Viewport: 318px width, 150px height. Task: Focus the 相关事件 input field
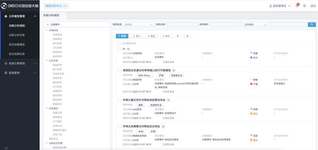coord(225,25)
